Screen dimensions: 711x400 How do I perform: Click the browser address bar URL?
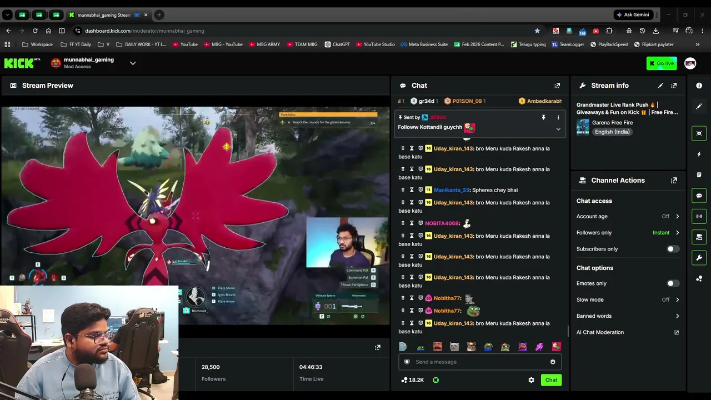point(144,31)
